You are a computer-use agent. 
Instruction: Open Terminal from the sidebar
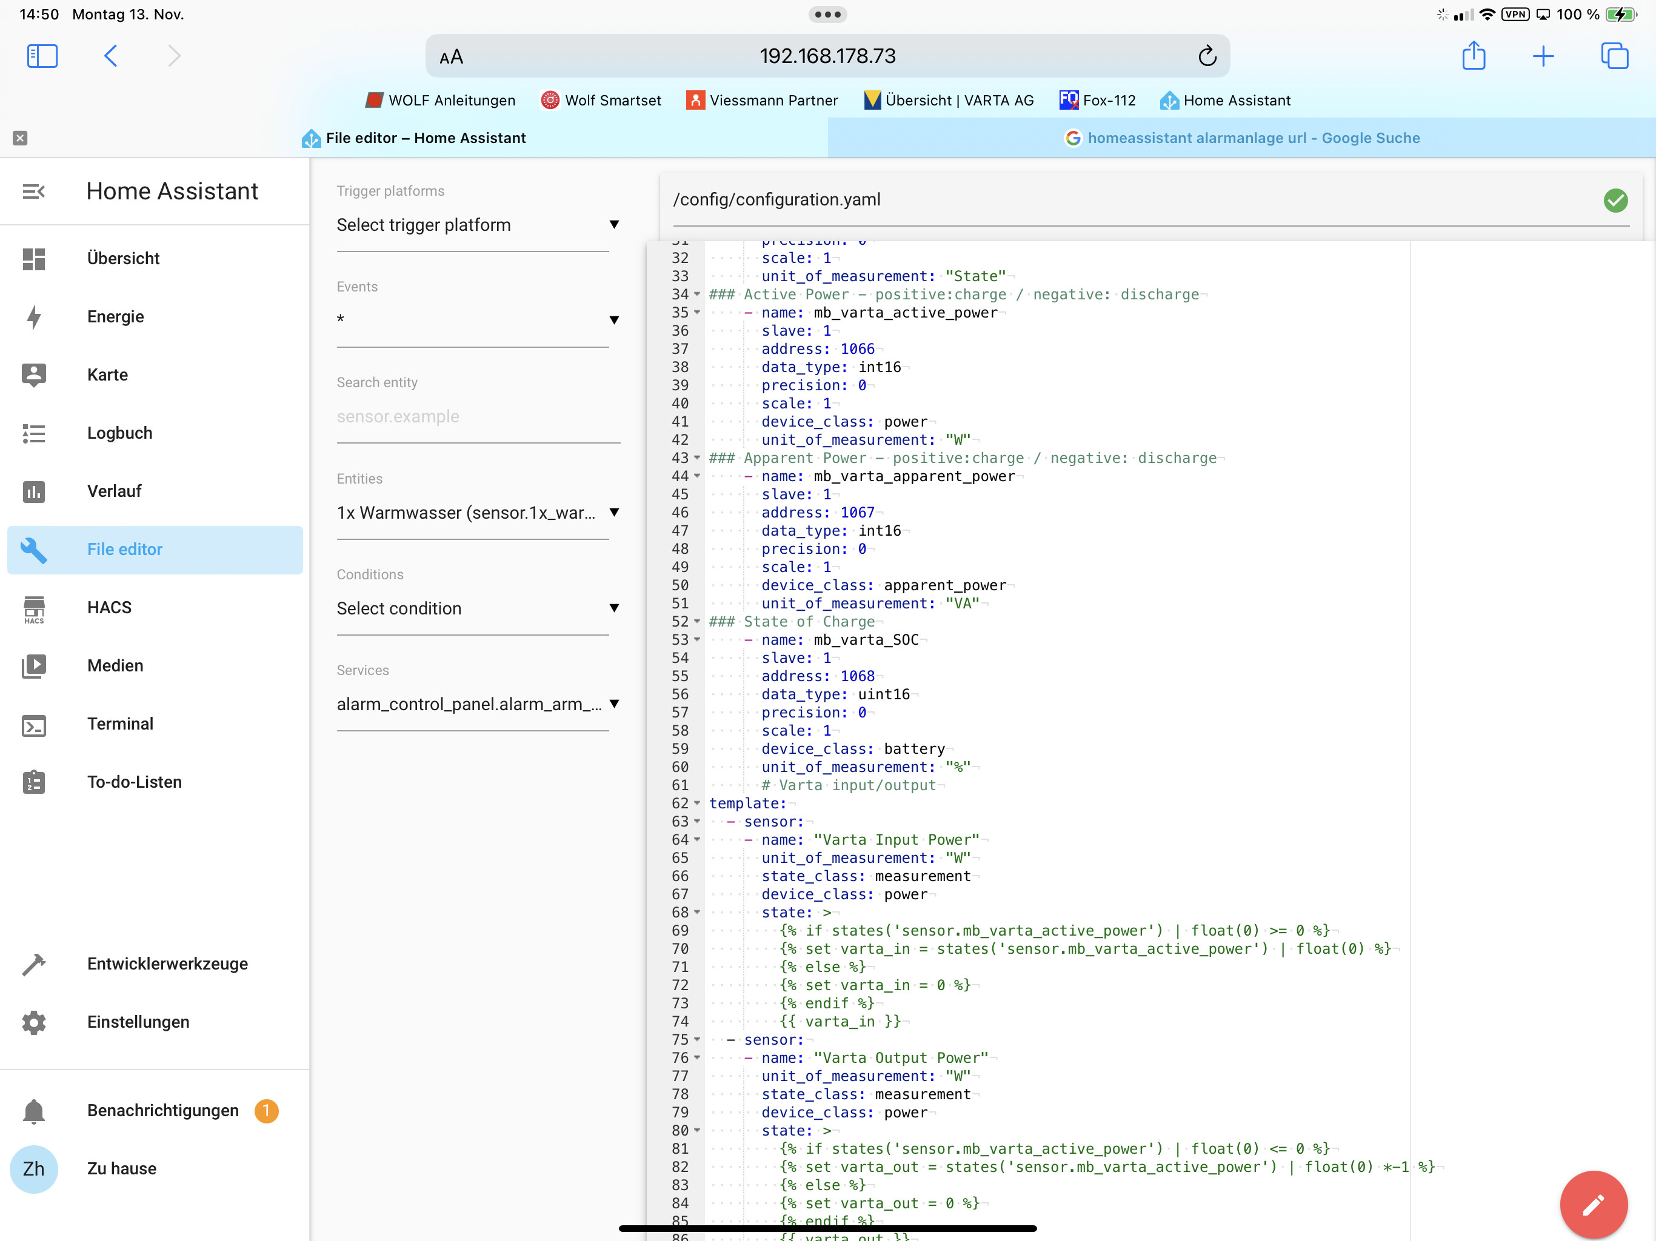coord(120,724)
